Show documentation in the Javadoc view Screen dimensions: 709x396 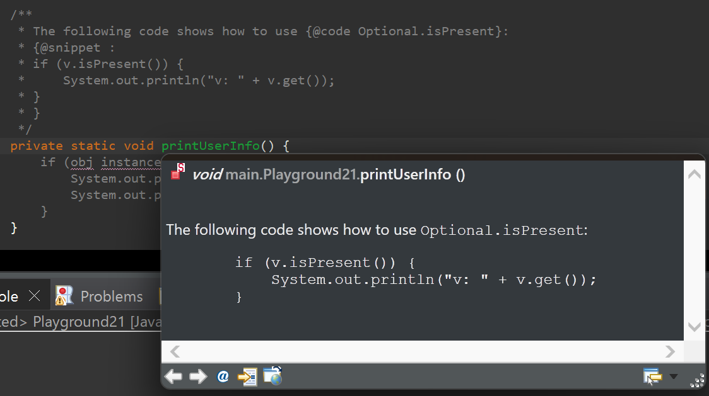coord(222,376)
